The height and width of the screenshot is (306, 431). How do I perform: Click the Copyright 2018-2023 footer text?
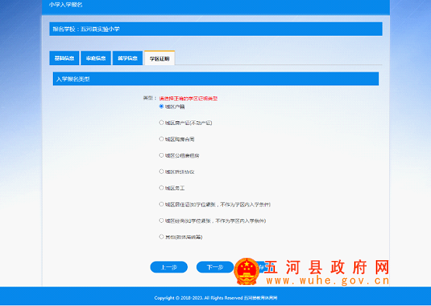[x=216, y=297]
